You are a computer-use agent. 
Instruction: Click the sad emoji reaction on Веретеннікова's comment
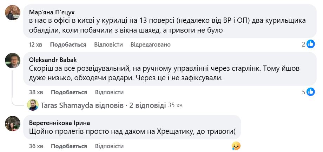tap(236, 146)
